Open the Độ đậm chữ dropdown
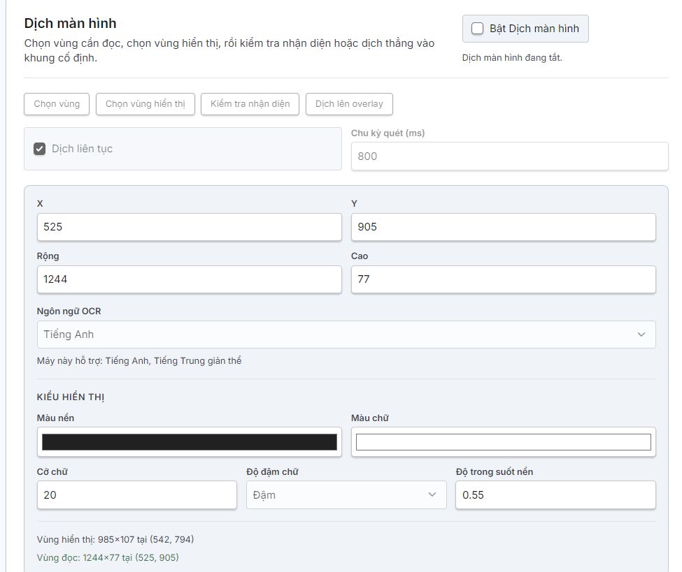682x572 pixels. (346, 494)
